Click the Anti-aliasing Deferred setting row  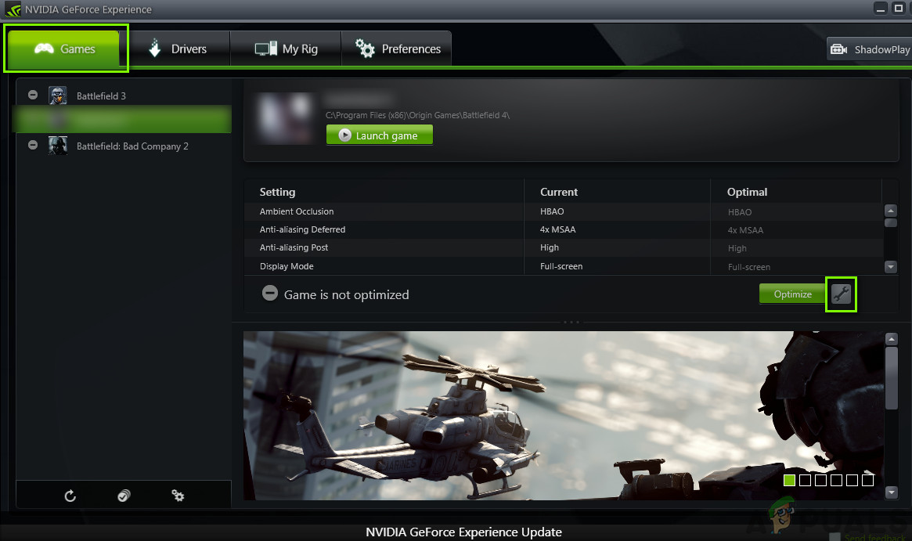click(x=563, y=229)
